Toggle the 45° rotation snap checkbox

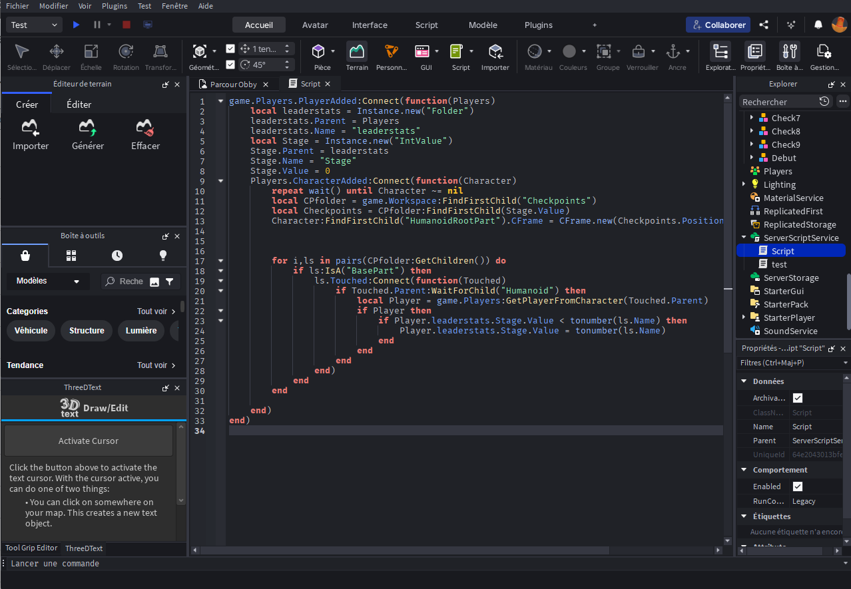coord(230,65)
